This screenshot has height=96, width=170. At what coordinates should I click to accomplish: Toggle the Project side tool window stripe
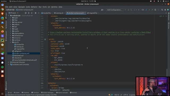coord(6,15)
